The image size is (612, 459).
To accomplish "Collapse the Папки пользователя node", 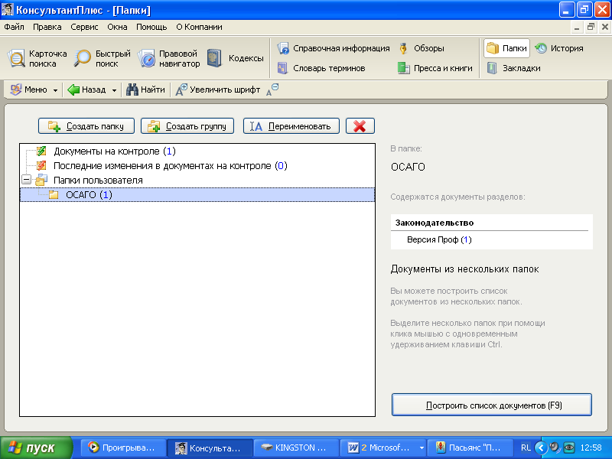I will (27, 180).
